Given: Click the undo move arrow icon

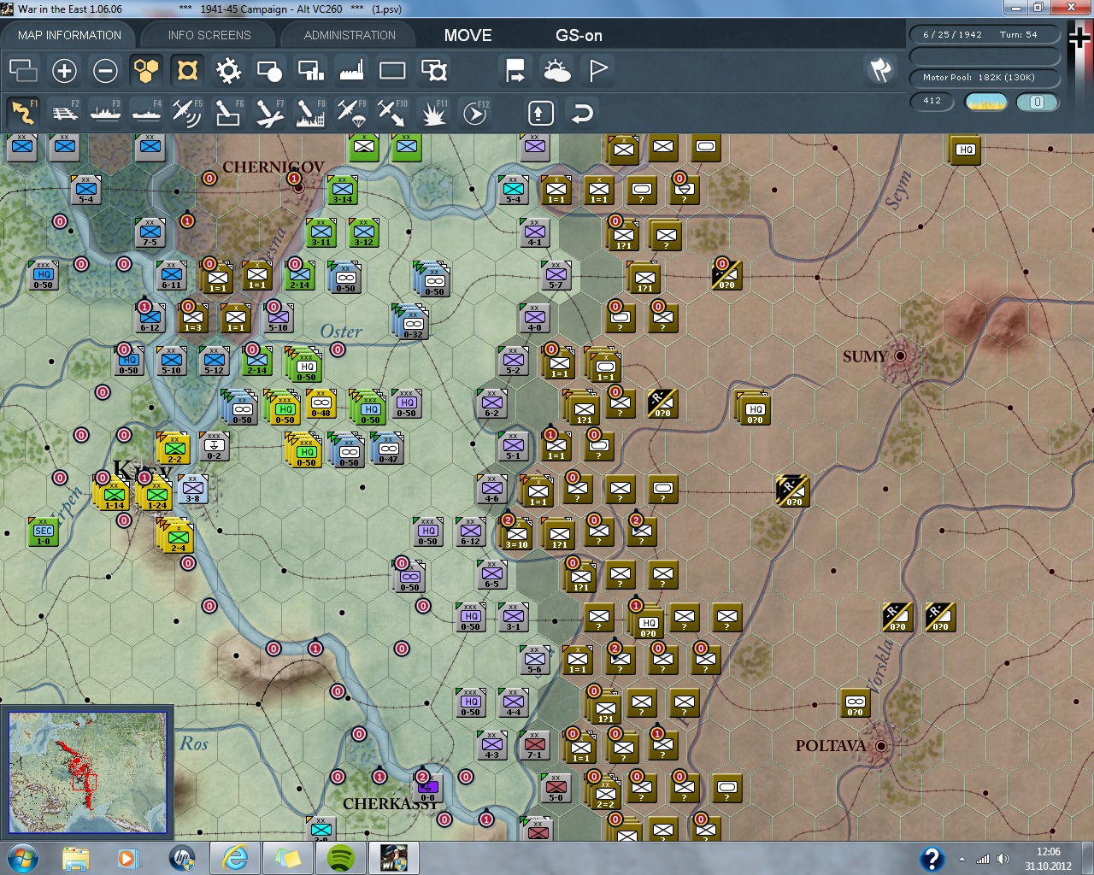Looking at the screenshot, I should (x=582, y=113).
